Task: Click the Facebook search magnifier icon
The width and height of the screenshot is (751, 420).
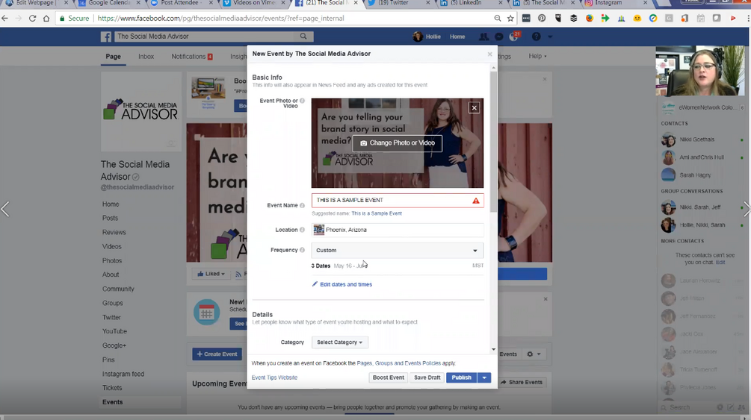Action: pyautogui.click(x=303, y=36)
